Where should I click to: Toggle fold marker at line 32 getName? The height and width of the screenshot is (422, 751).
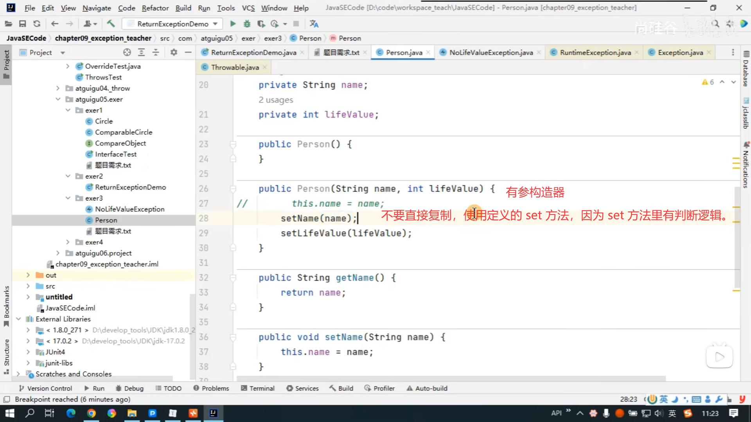pos(233,278)
